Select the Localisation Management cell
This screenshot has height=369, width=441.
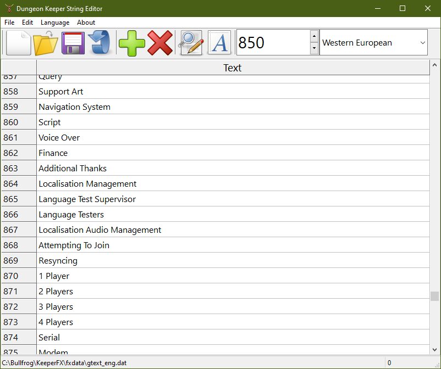tap(233, 183)
